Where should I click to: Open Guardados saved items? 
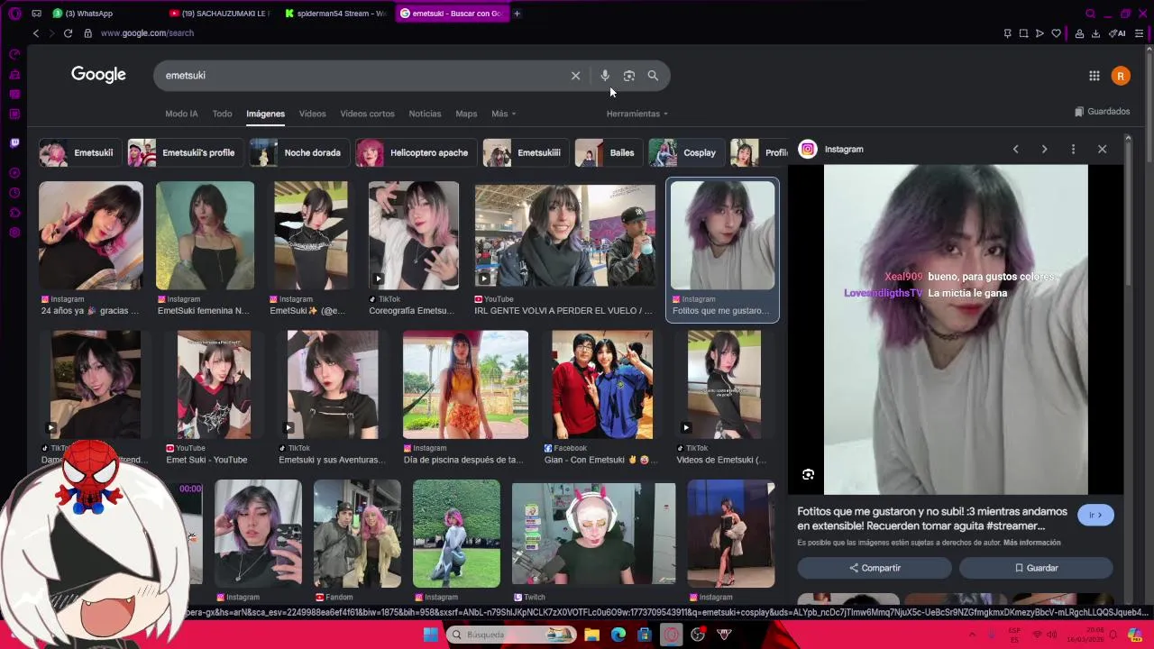pyautogui.click(x=1102, y=112)
